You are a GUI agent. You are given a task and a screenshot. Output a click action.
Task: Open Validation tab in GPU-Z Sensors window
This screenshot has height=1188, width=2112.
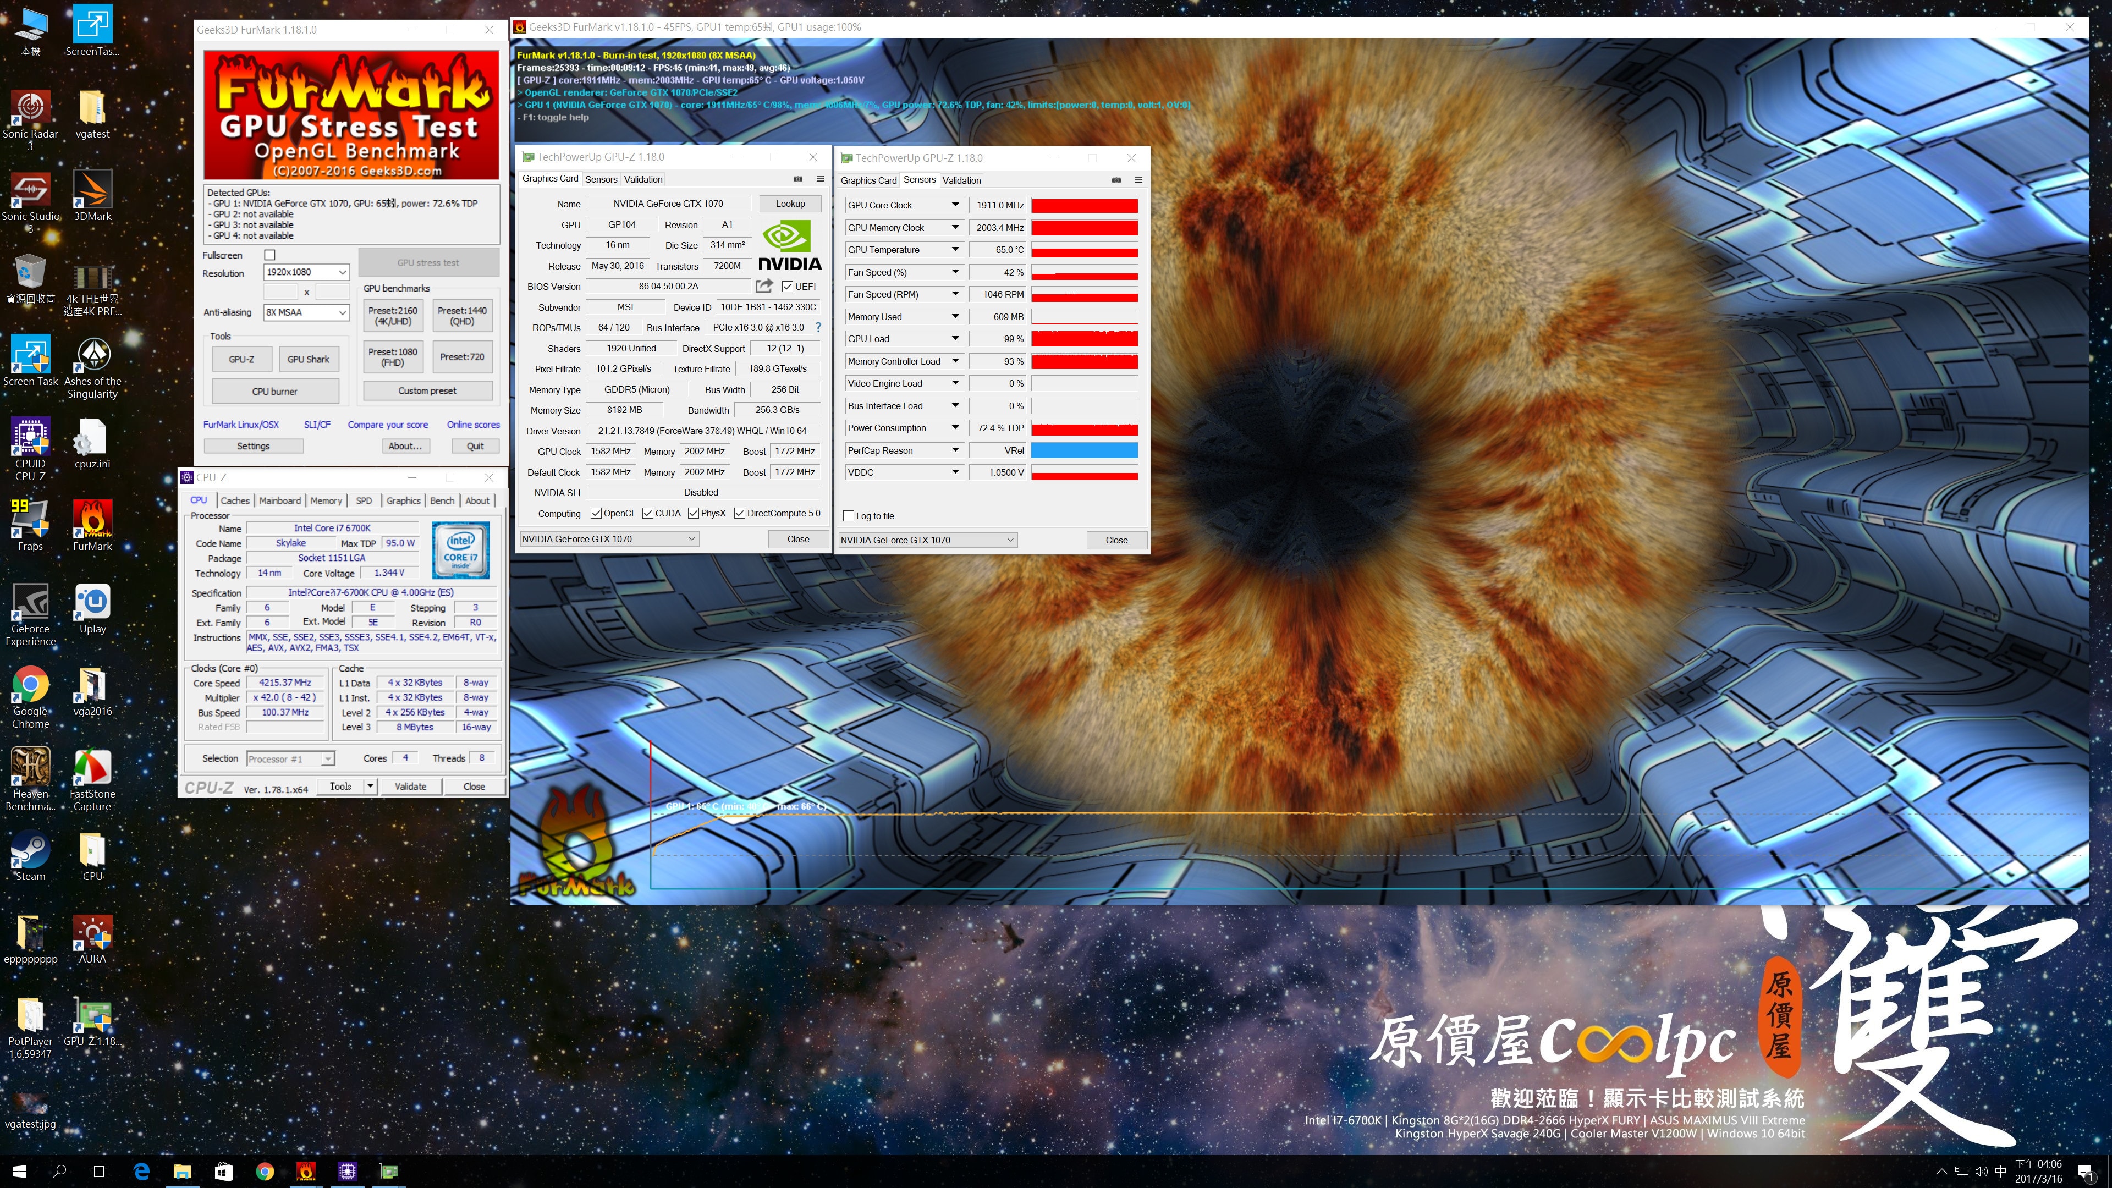[x=962, y=180]
